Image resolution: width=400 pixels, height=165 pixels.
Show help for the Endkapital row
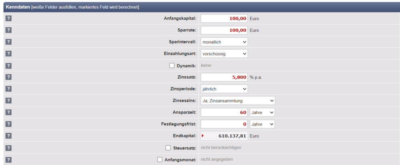click(8, 136)
